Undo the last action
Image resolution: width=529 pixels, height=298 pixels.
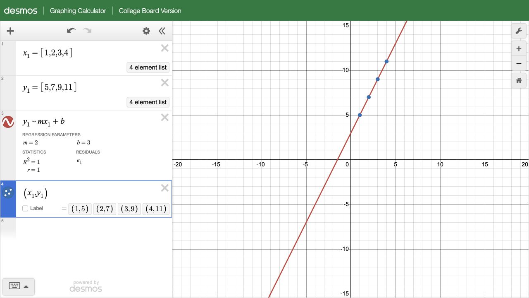point(71,31)
